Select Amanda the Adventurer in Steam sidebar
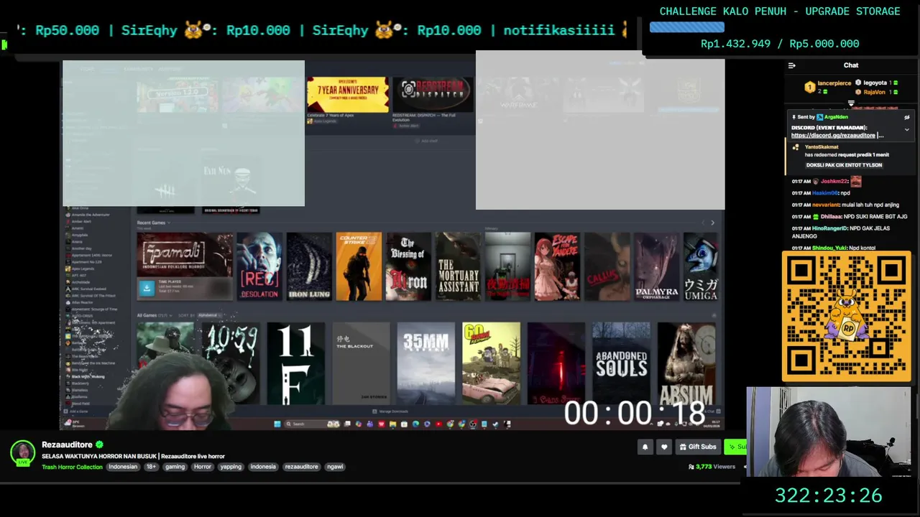The height and width of the screenshot is (517, 920). pyautogui.click(x=91, y=215)
